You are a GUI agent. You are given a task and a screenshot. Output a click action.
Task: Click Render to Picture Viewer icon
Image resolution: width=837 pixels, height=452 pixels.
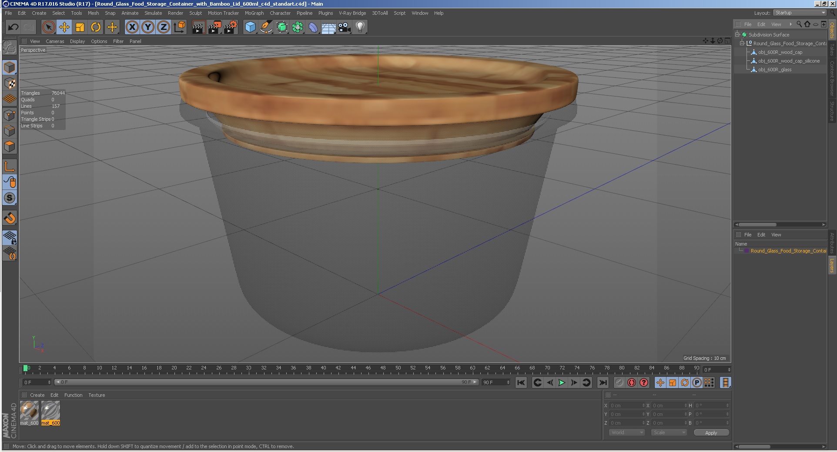tap(214, 27)
